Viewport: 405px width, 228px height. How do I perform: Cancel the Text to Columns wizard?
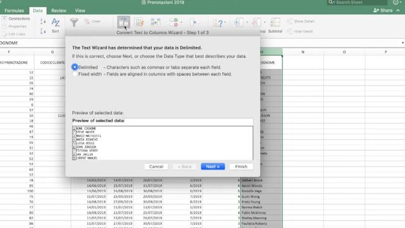156,167
